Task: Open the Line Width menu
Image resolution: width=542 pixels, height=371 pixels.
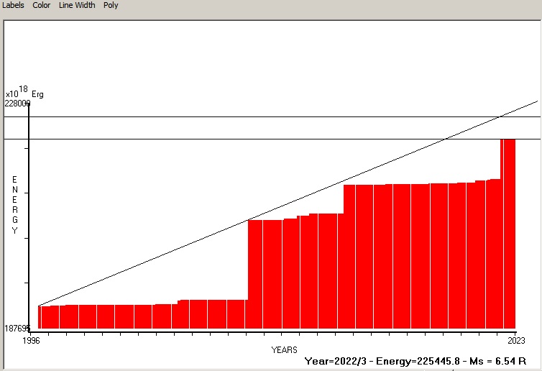Action: click(x=77, y=5)
